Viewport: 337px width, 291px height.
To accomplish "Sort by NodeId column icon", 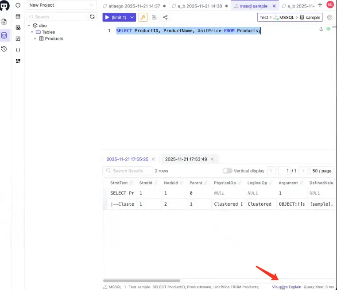I will (x=182, y=183).
